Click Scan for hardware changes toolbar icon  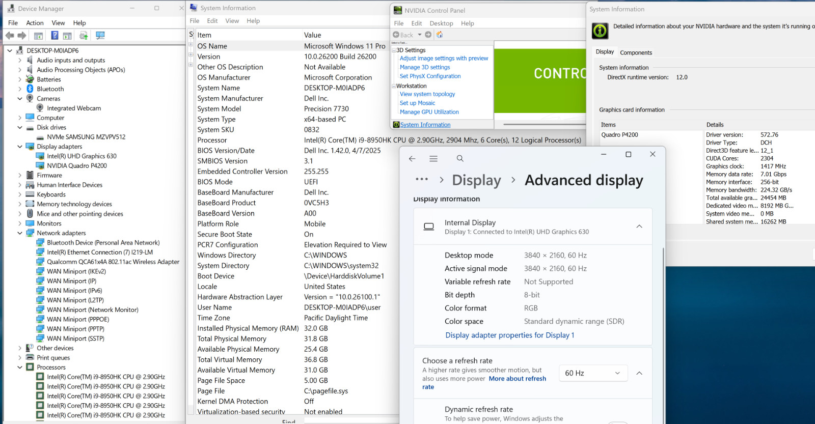[100, 36]
